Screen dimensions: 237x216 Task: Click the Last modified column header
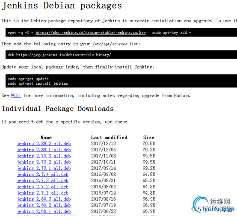click(x=109, y=137)
